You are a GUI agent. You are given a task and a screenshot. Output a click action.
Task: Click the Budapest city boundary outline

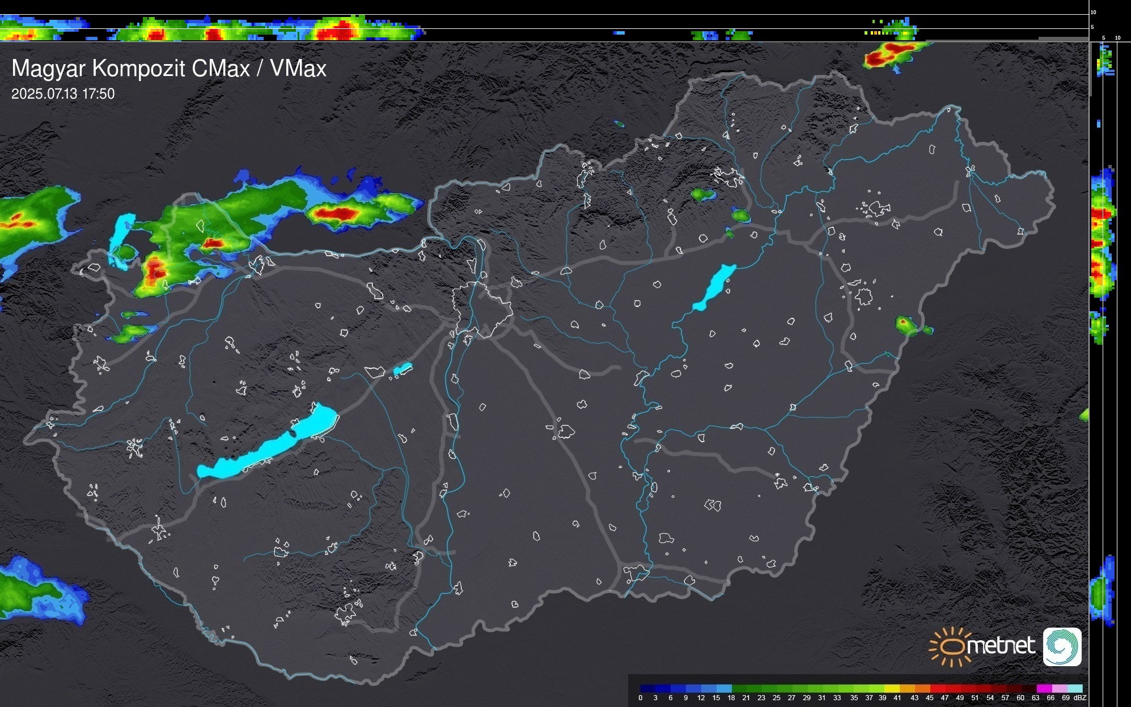[x=482, y=309]
